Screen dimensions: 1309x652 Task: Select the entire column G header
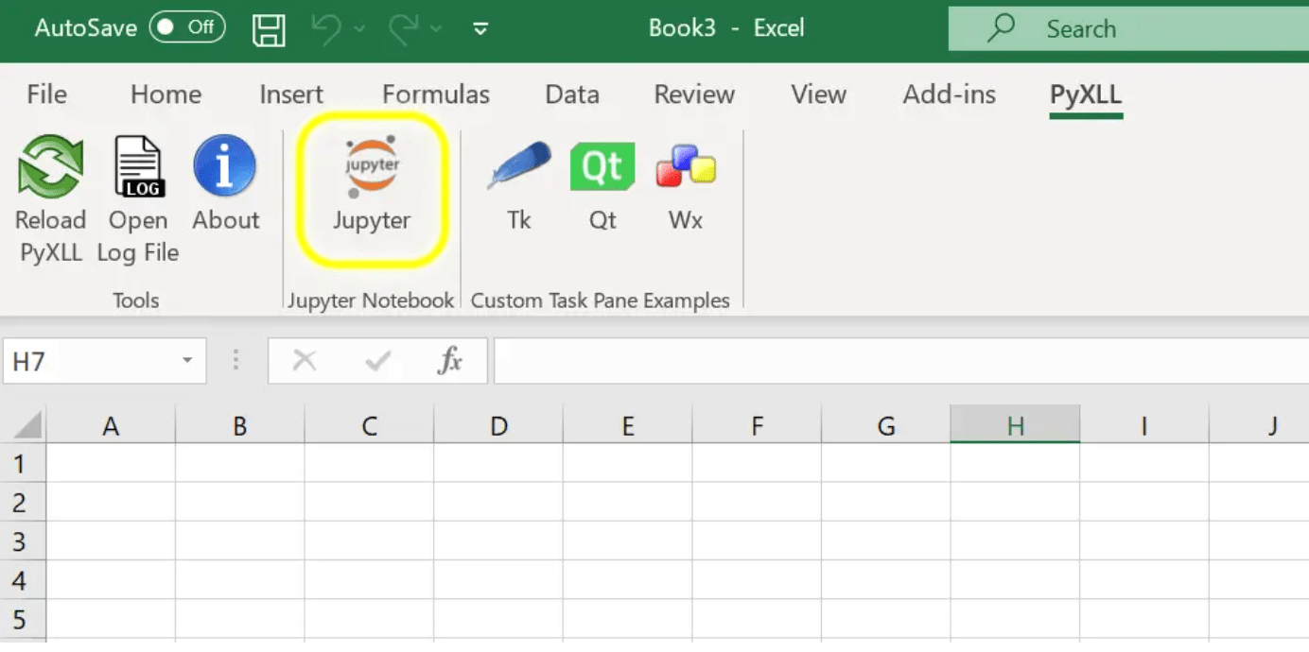(x=885, y=425)
